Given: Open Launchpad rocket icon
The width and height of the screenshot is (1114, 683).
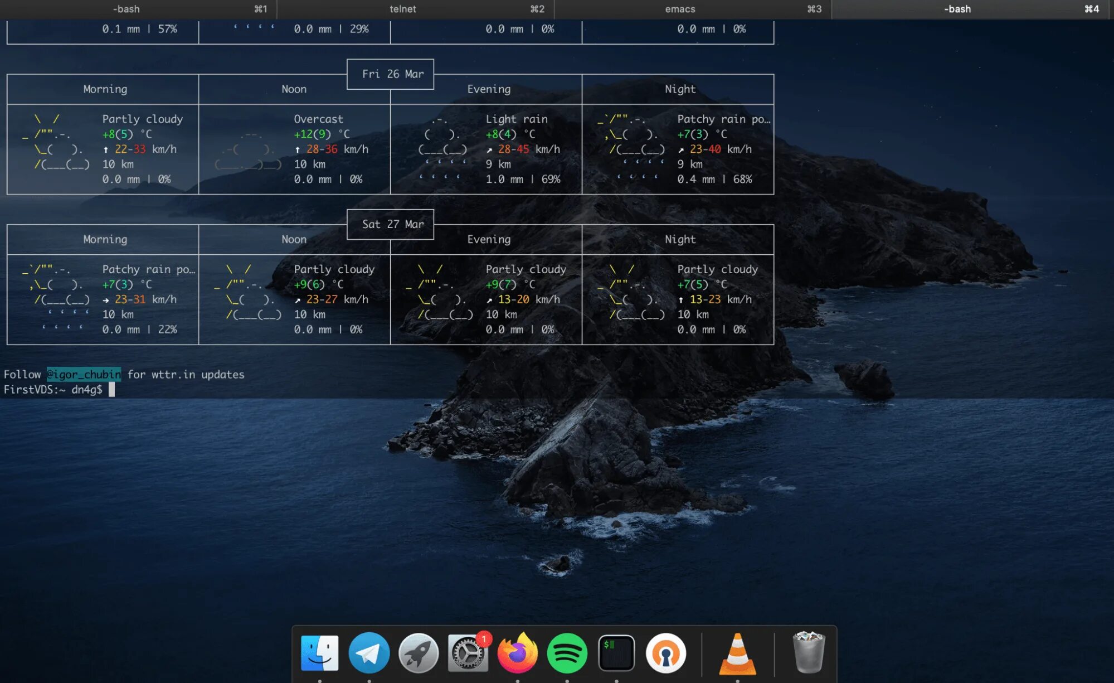Looking at the screenshot, I should click(x=419, y=653).
